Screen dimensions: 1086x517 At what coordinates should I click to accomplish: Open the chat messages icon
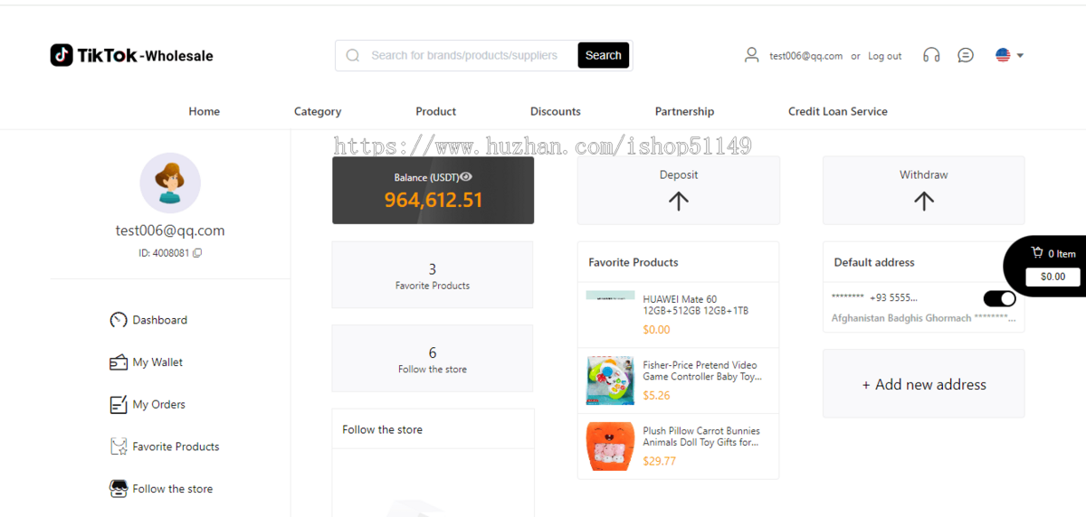click(x=966, y=55)
